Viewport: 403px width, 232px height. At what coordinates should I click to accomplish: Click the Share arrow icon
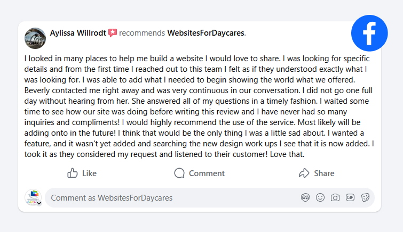[x=304, y=173]
